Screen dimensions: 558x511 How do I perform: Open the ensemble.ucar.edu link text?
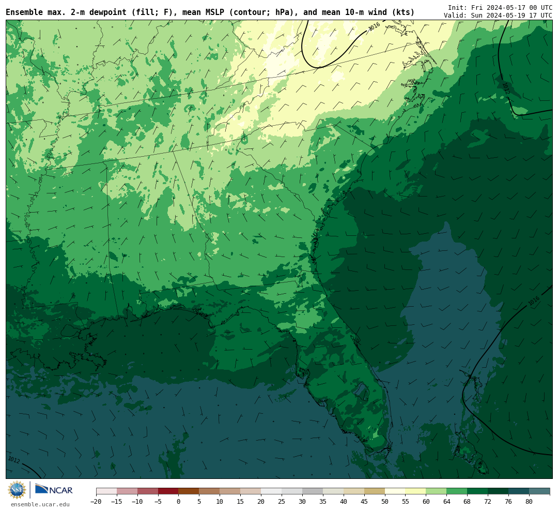click(x=40, y=504)
